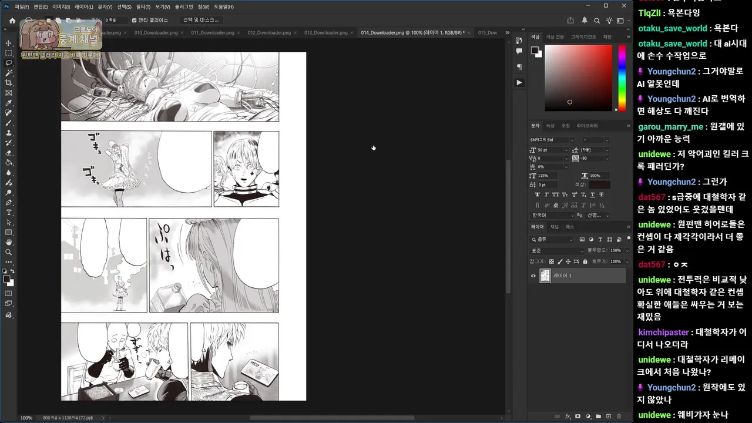
Task: Toggle Faux Italic text style
Action: click(546, 194)
